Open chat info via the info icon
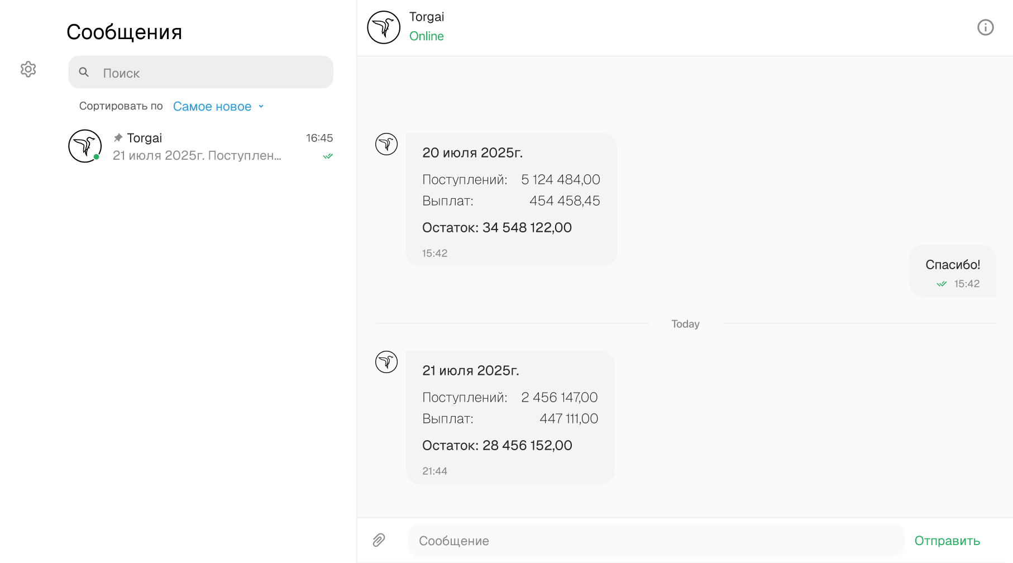Screen dimensions: 1013x563 (985, 27)
